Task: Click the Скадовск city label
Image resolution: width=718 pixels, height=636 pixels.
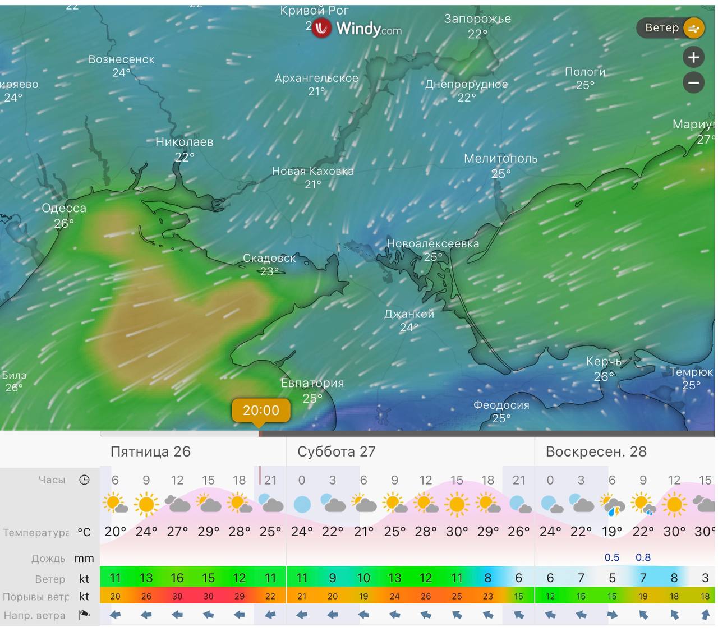Action: (269, 258)
